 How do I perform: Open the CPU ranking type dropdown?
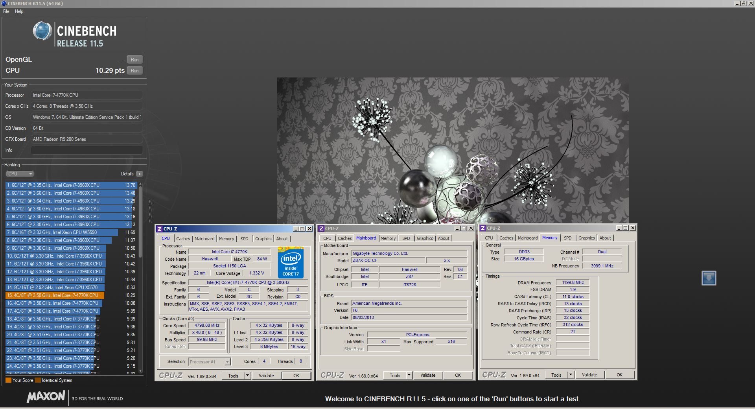20,174
